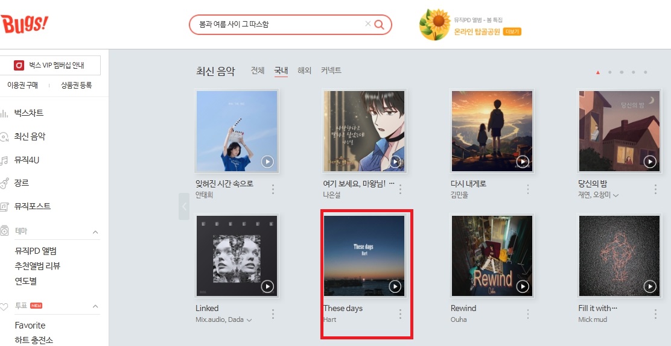Switch to the 해외 tab
The width and height of the screenshot is (671, 346).
tap(304, 71)
